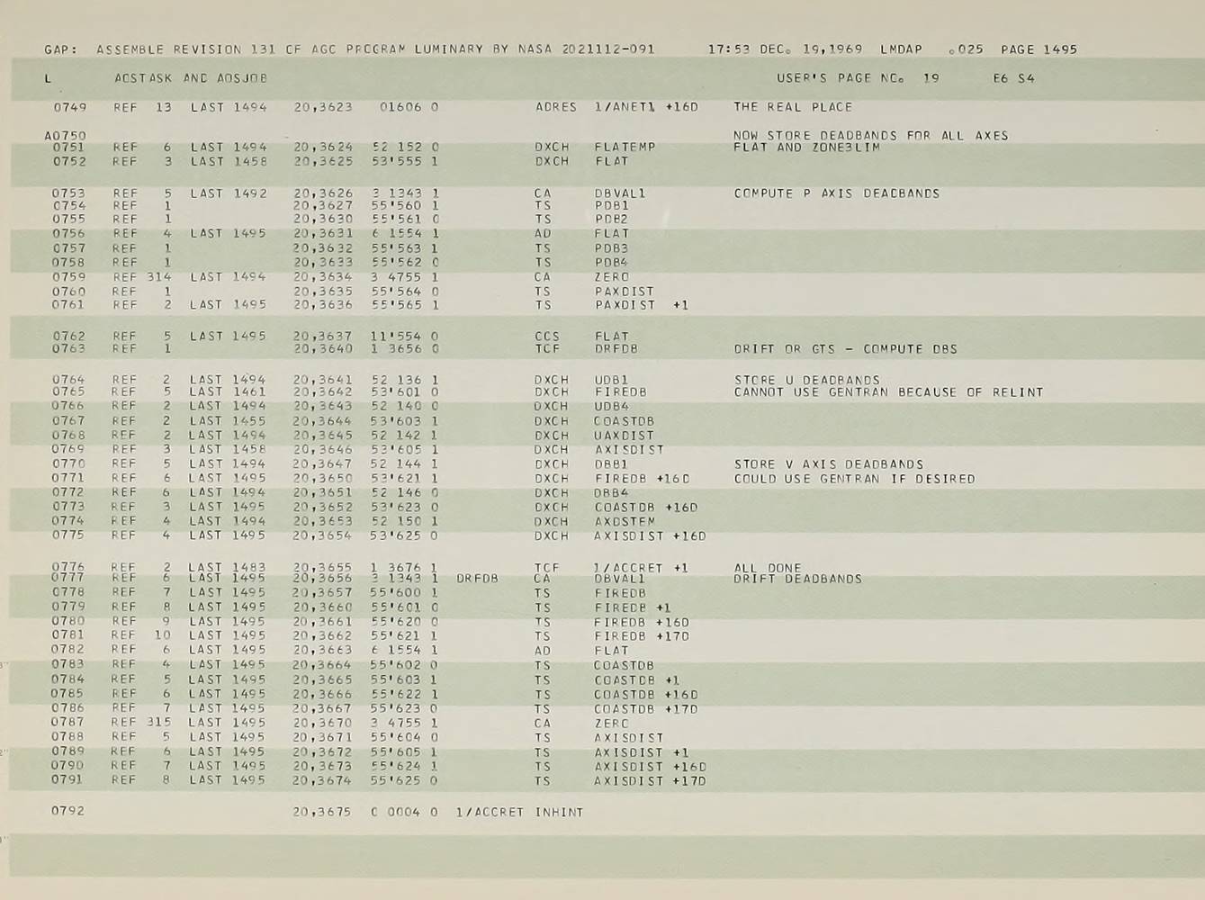
Task: Select the "AXISDIST +17D" operand
Action: [x=651, y=781]
